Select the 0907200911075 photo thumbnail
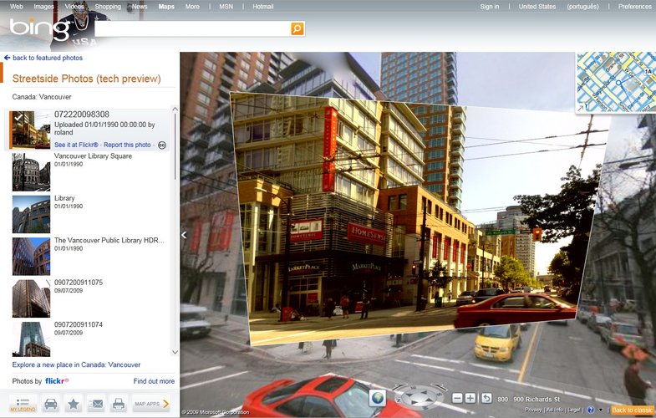The width and height of the screenshot is (656, 418). [x=32, y=298]
